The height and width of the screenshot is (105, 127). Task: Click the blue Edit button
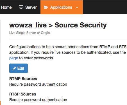pos(19,68)
